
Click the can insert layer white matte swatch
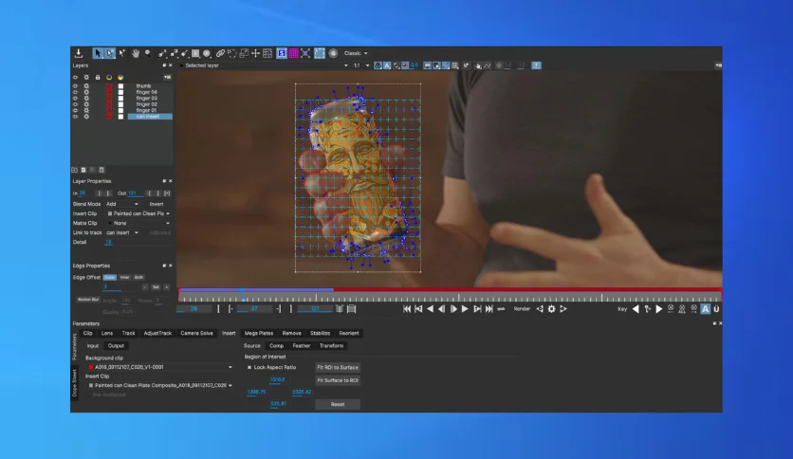point(120,117)
